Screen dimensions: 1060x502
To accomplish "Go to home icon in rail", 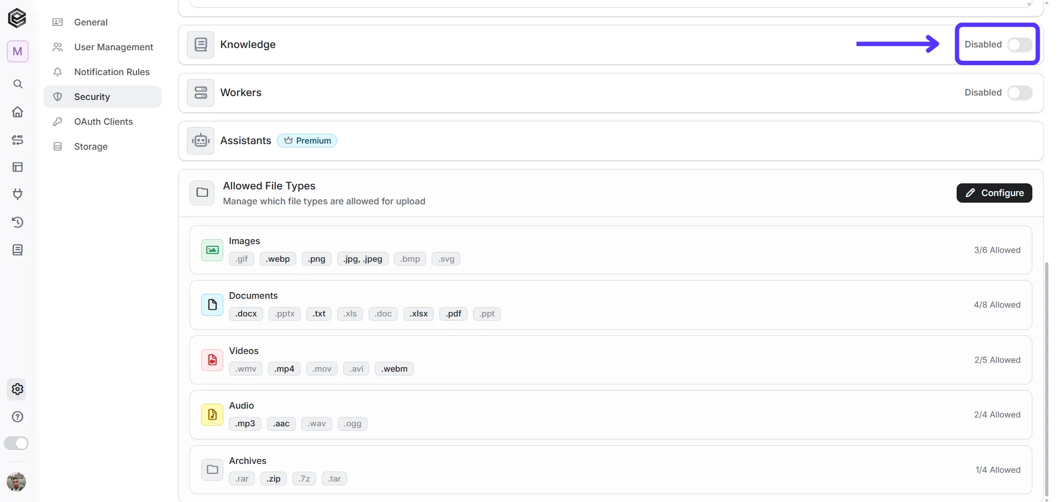I will (x=18, y=112).
